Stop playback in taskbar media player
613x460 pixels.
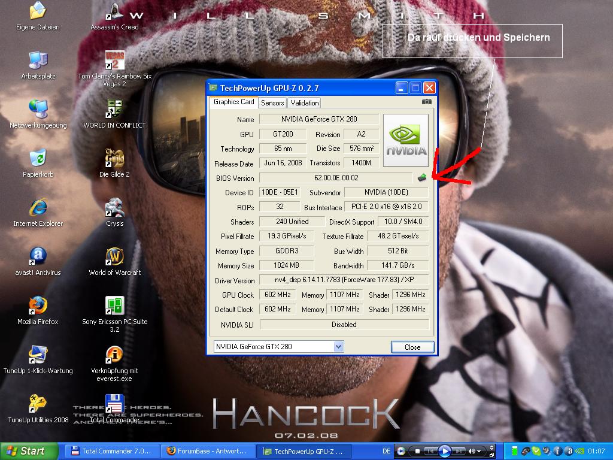pos(417,452)
